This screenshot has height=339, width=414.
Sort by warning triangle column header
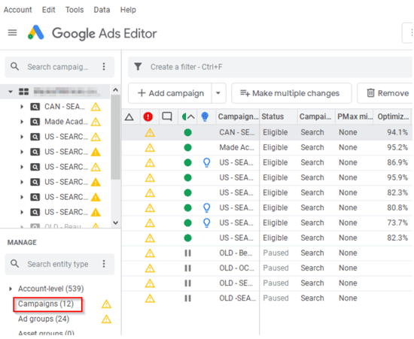tap(129, 117)
